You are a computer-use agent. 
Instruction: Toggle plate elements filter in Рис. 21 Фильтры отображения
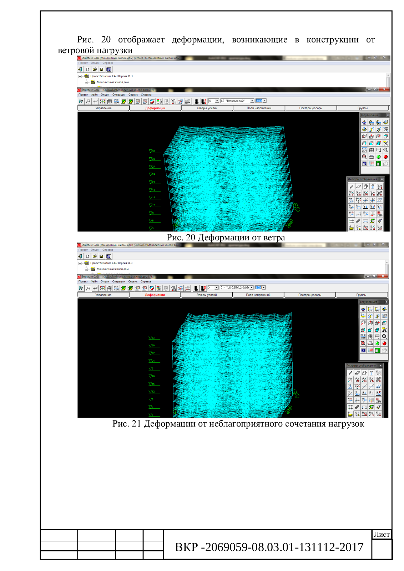point(357,373)
